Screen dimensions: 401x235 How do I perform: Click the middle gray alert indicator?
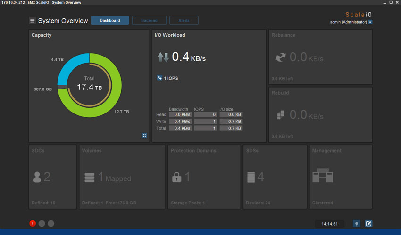(42, 224)
